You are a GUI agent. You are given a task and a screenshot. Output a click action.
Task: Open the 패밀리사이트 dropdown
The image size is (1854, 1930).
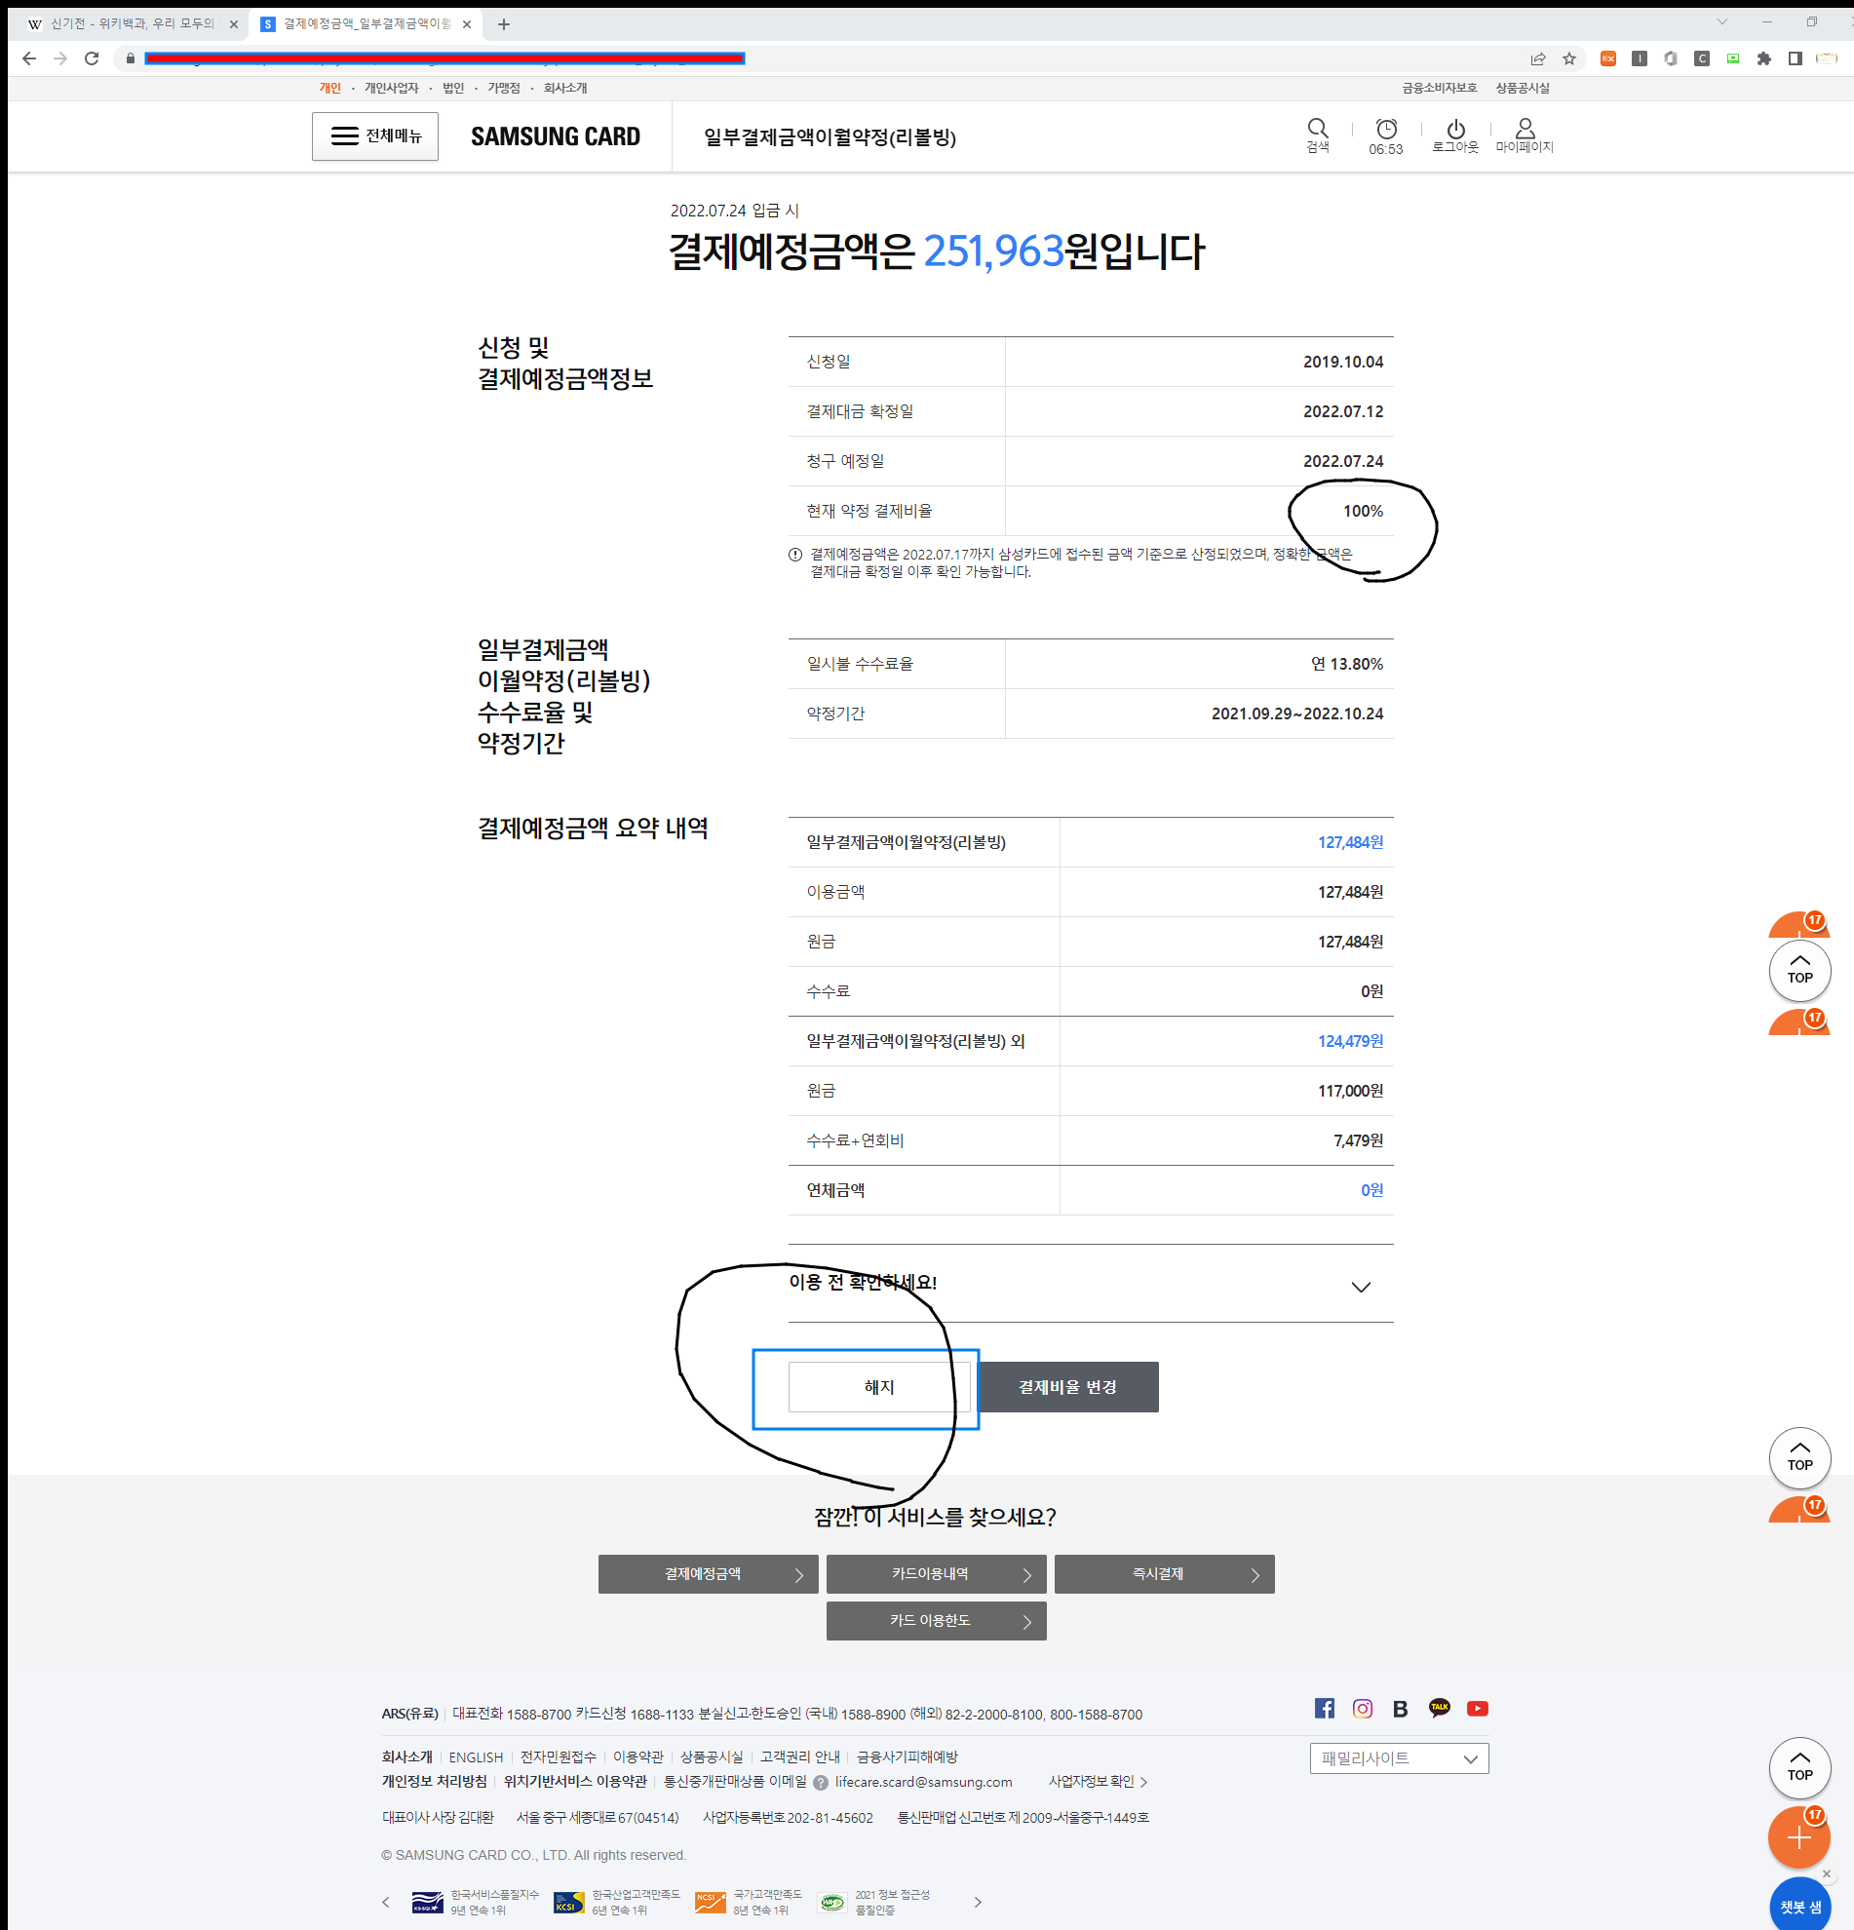pyautogui.click(x=1399, y=1757)
